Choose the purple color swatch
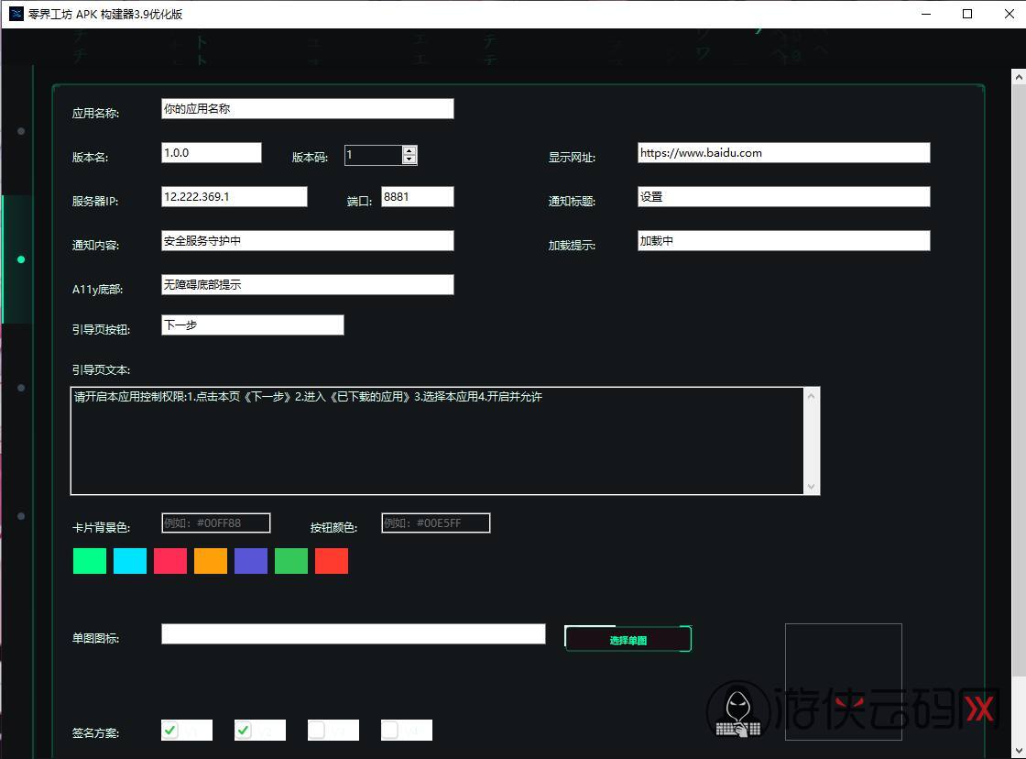Screen dimensions: 1026x759 point(251,561)
